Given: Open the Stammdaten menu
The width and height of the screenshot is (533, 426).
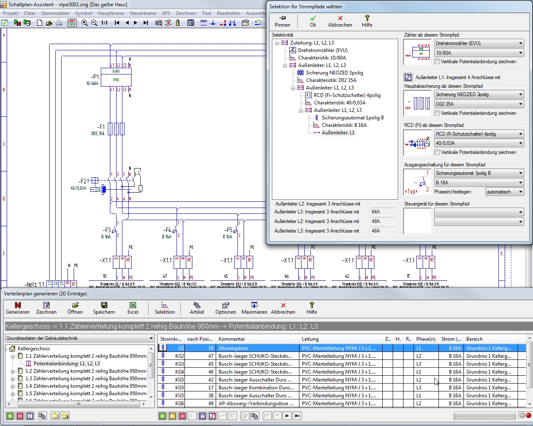Looking at the screenshot, I should [55, 13].
